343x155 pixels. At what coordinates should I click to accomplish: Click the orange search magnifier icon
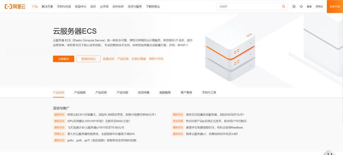coord(283,7)
